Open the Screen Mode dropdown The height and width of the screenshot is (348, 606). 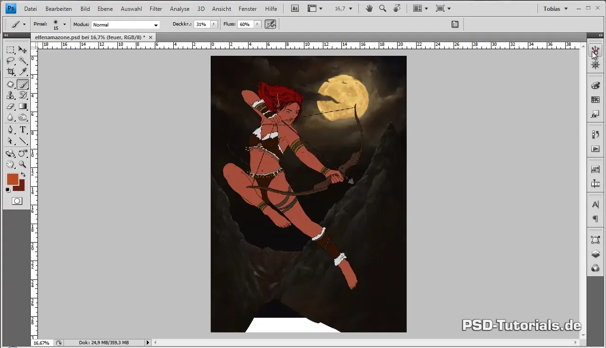click(x=443, y=9)
